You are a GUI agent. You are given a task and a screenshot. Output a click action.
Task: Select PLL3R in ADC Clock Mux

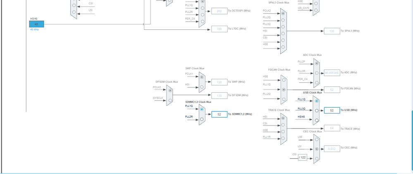point(317,73)
